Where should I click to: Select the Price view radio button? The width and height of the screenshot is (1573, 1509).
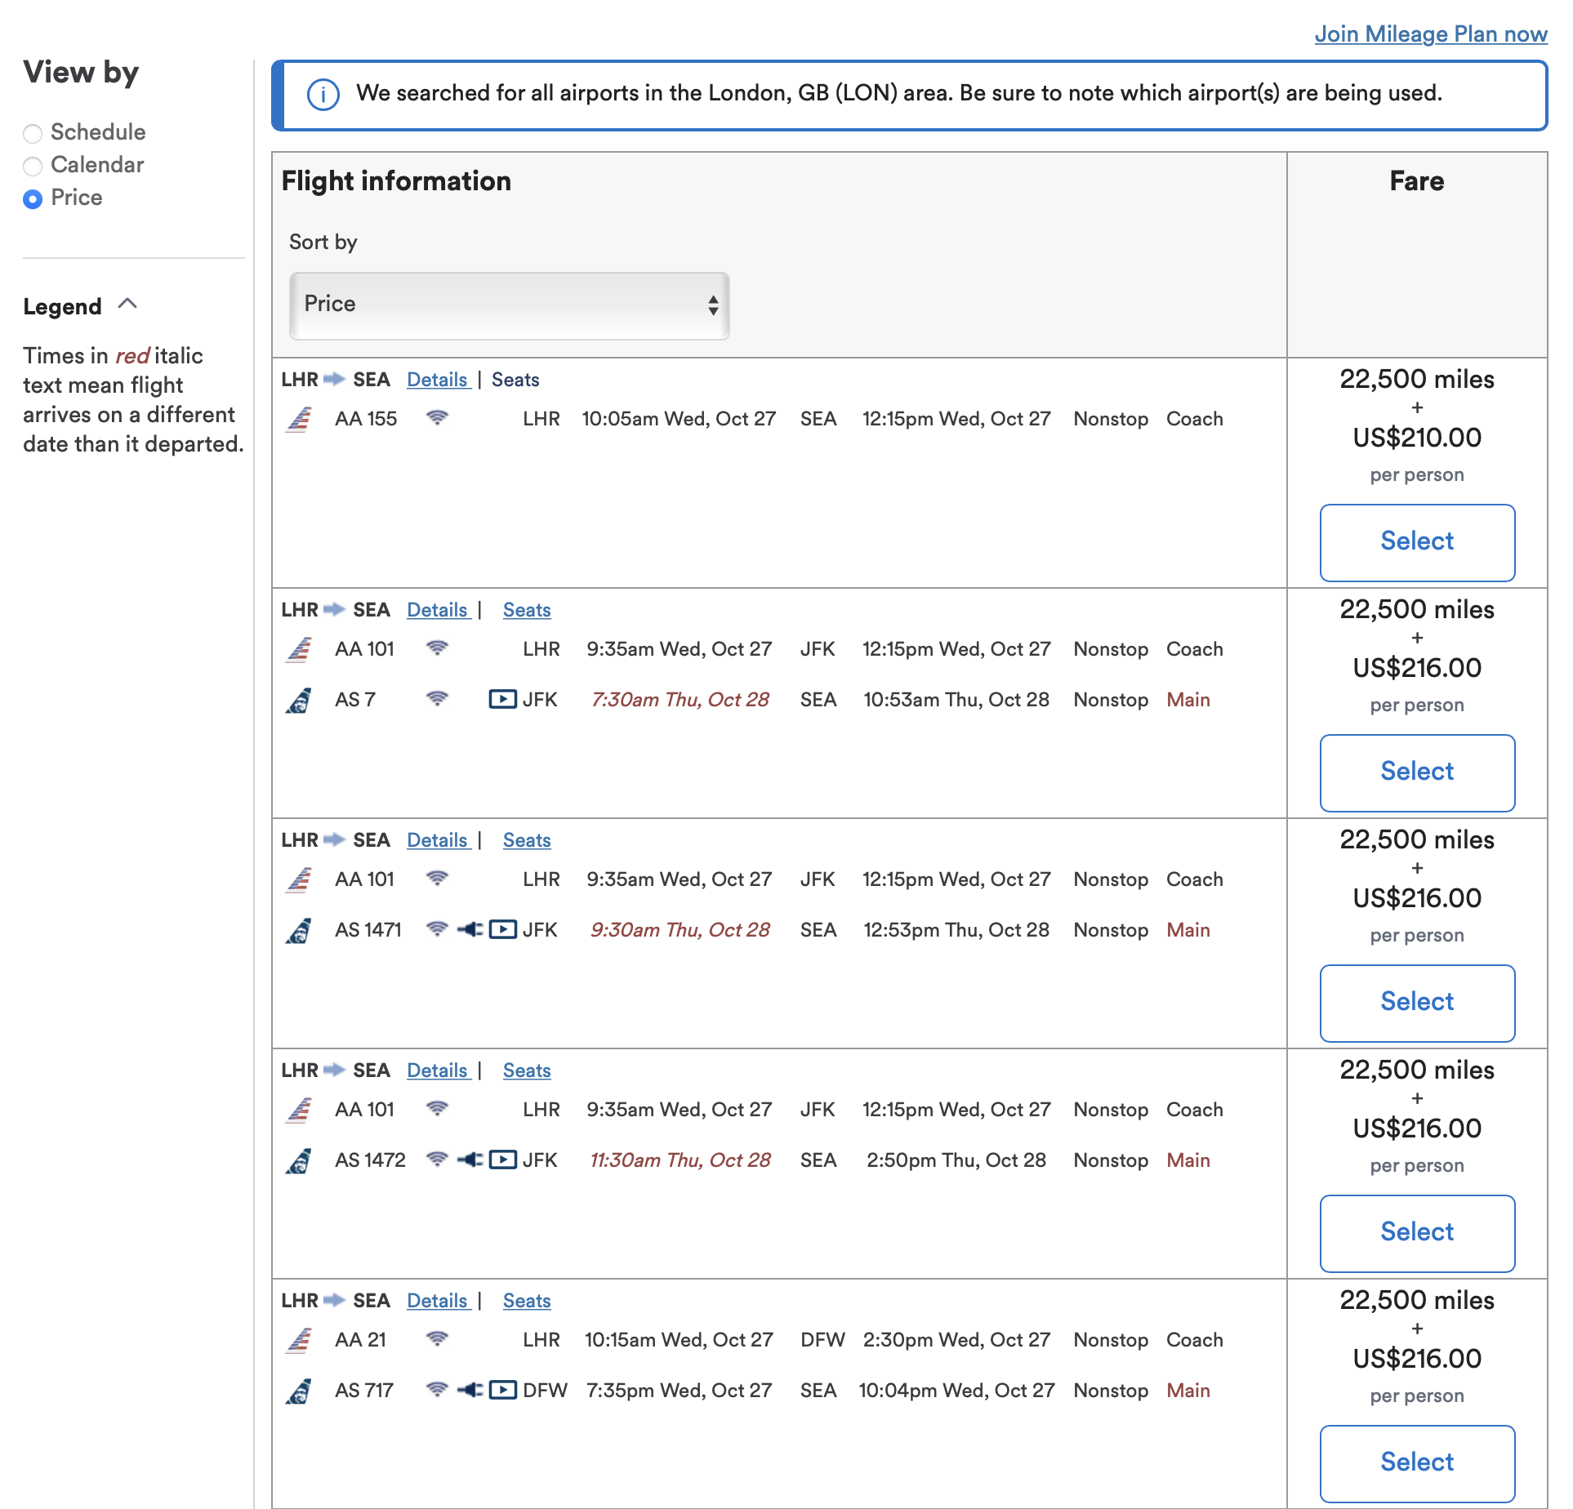[33, 198]
